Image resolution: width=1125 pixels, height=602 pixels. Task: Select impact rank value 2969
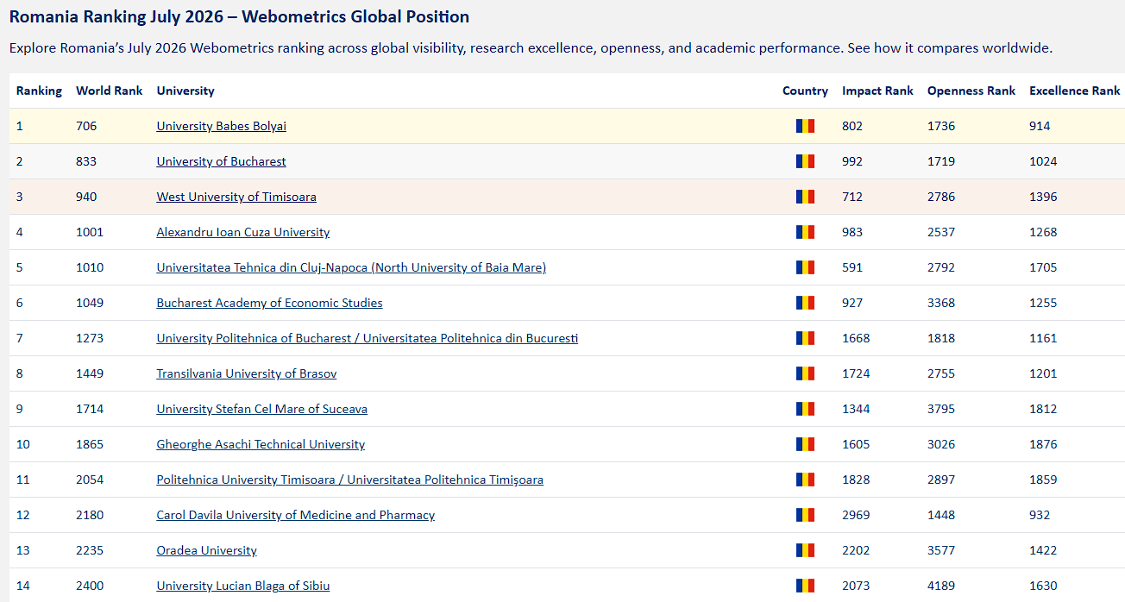point(856,515)
